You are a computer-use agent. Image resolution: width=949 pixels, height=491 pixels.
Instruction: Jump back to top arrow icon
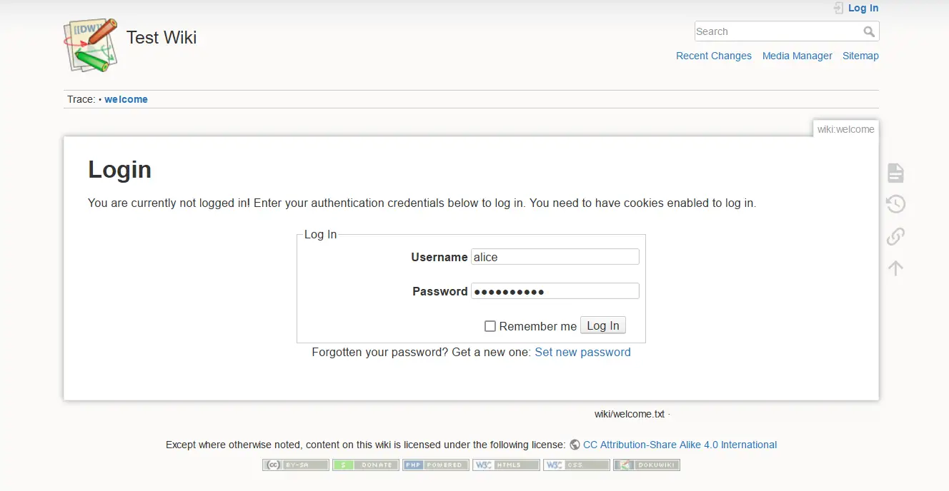(x=895, y=267)
